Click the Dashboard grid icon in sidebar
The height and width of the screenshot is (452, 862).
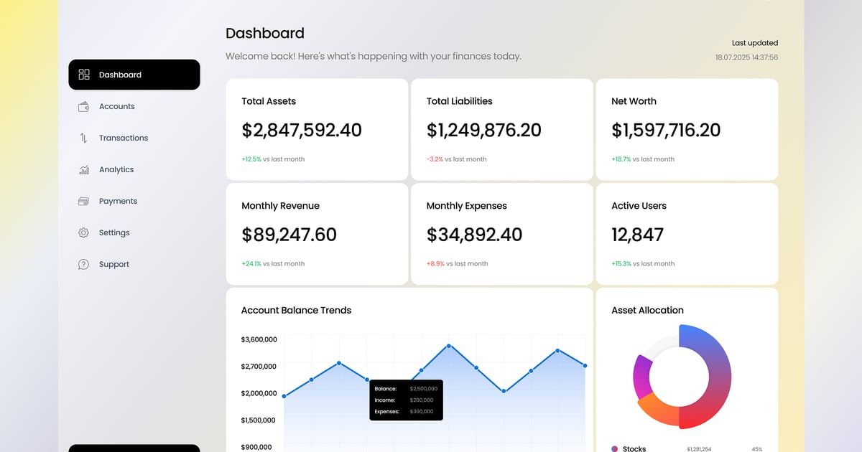[x=84, y=75]
